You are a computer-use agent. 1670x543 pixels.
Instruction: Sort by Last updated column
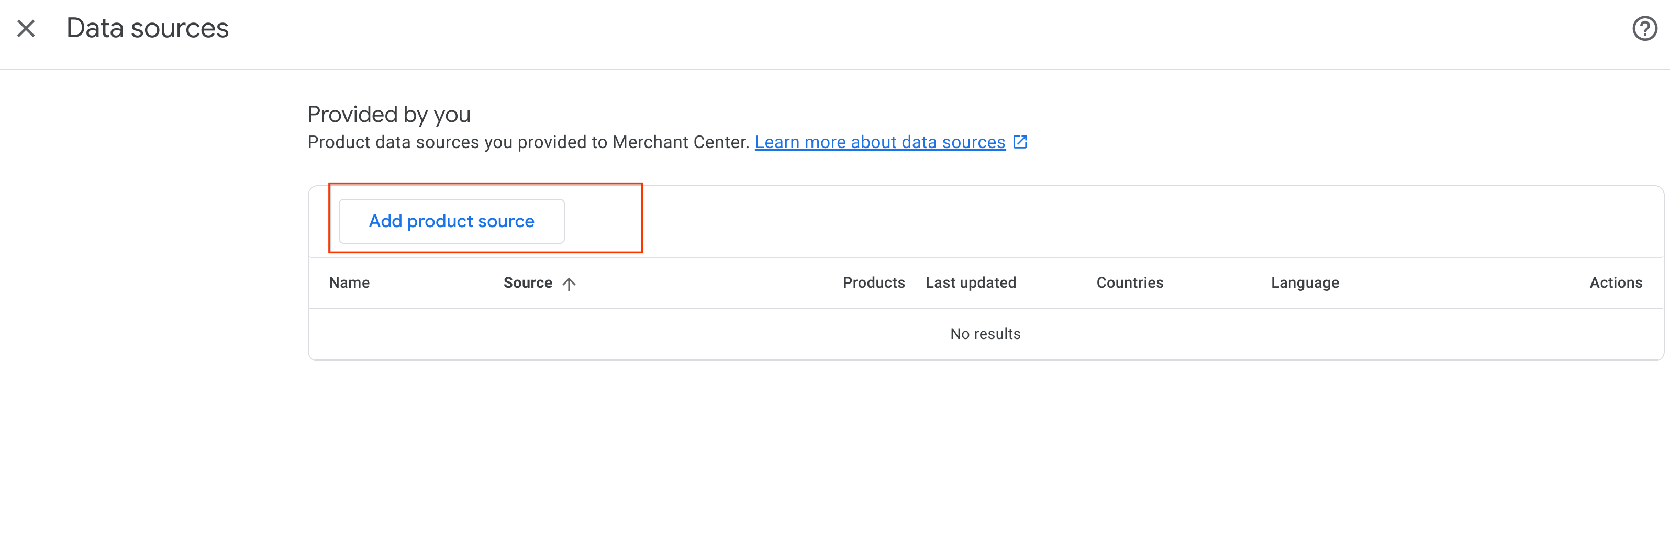[x=970, y=282]
